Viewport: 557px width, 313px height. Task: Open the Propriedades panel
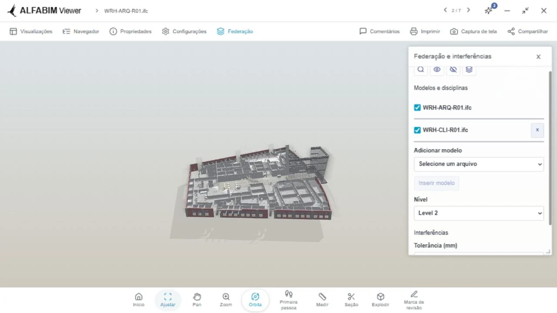(131, 31)
